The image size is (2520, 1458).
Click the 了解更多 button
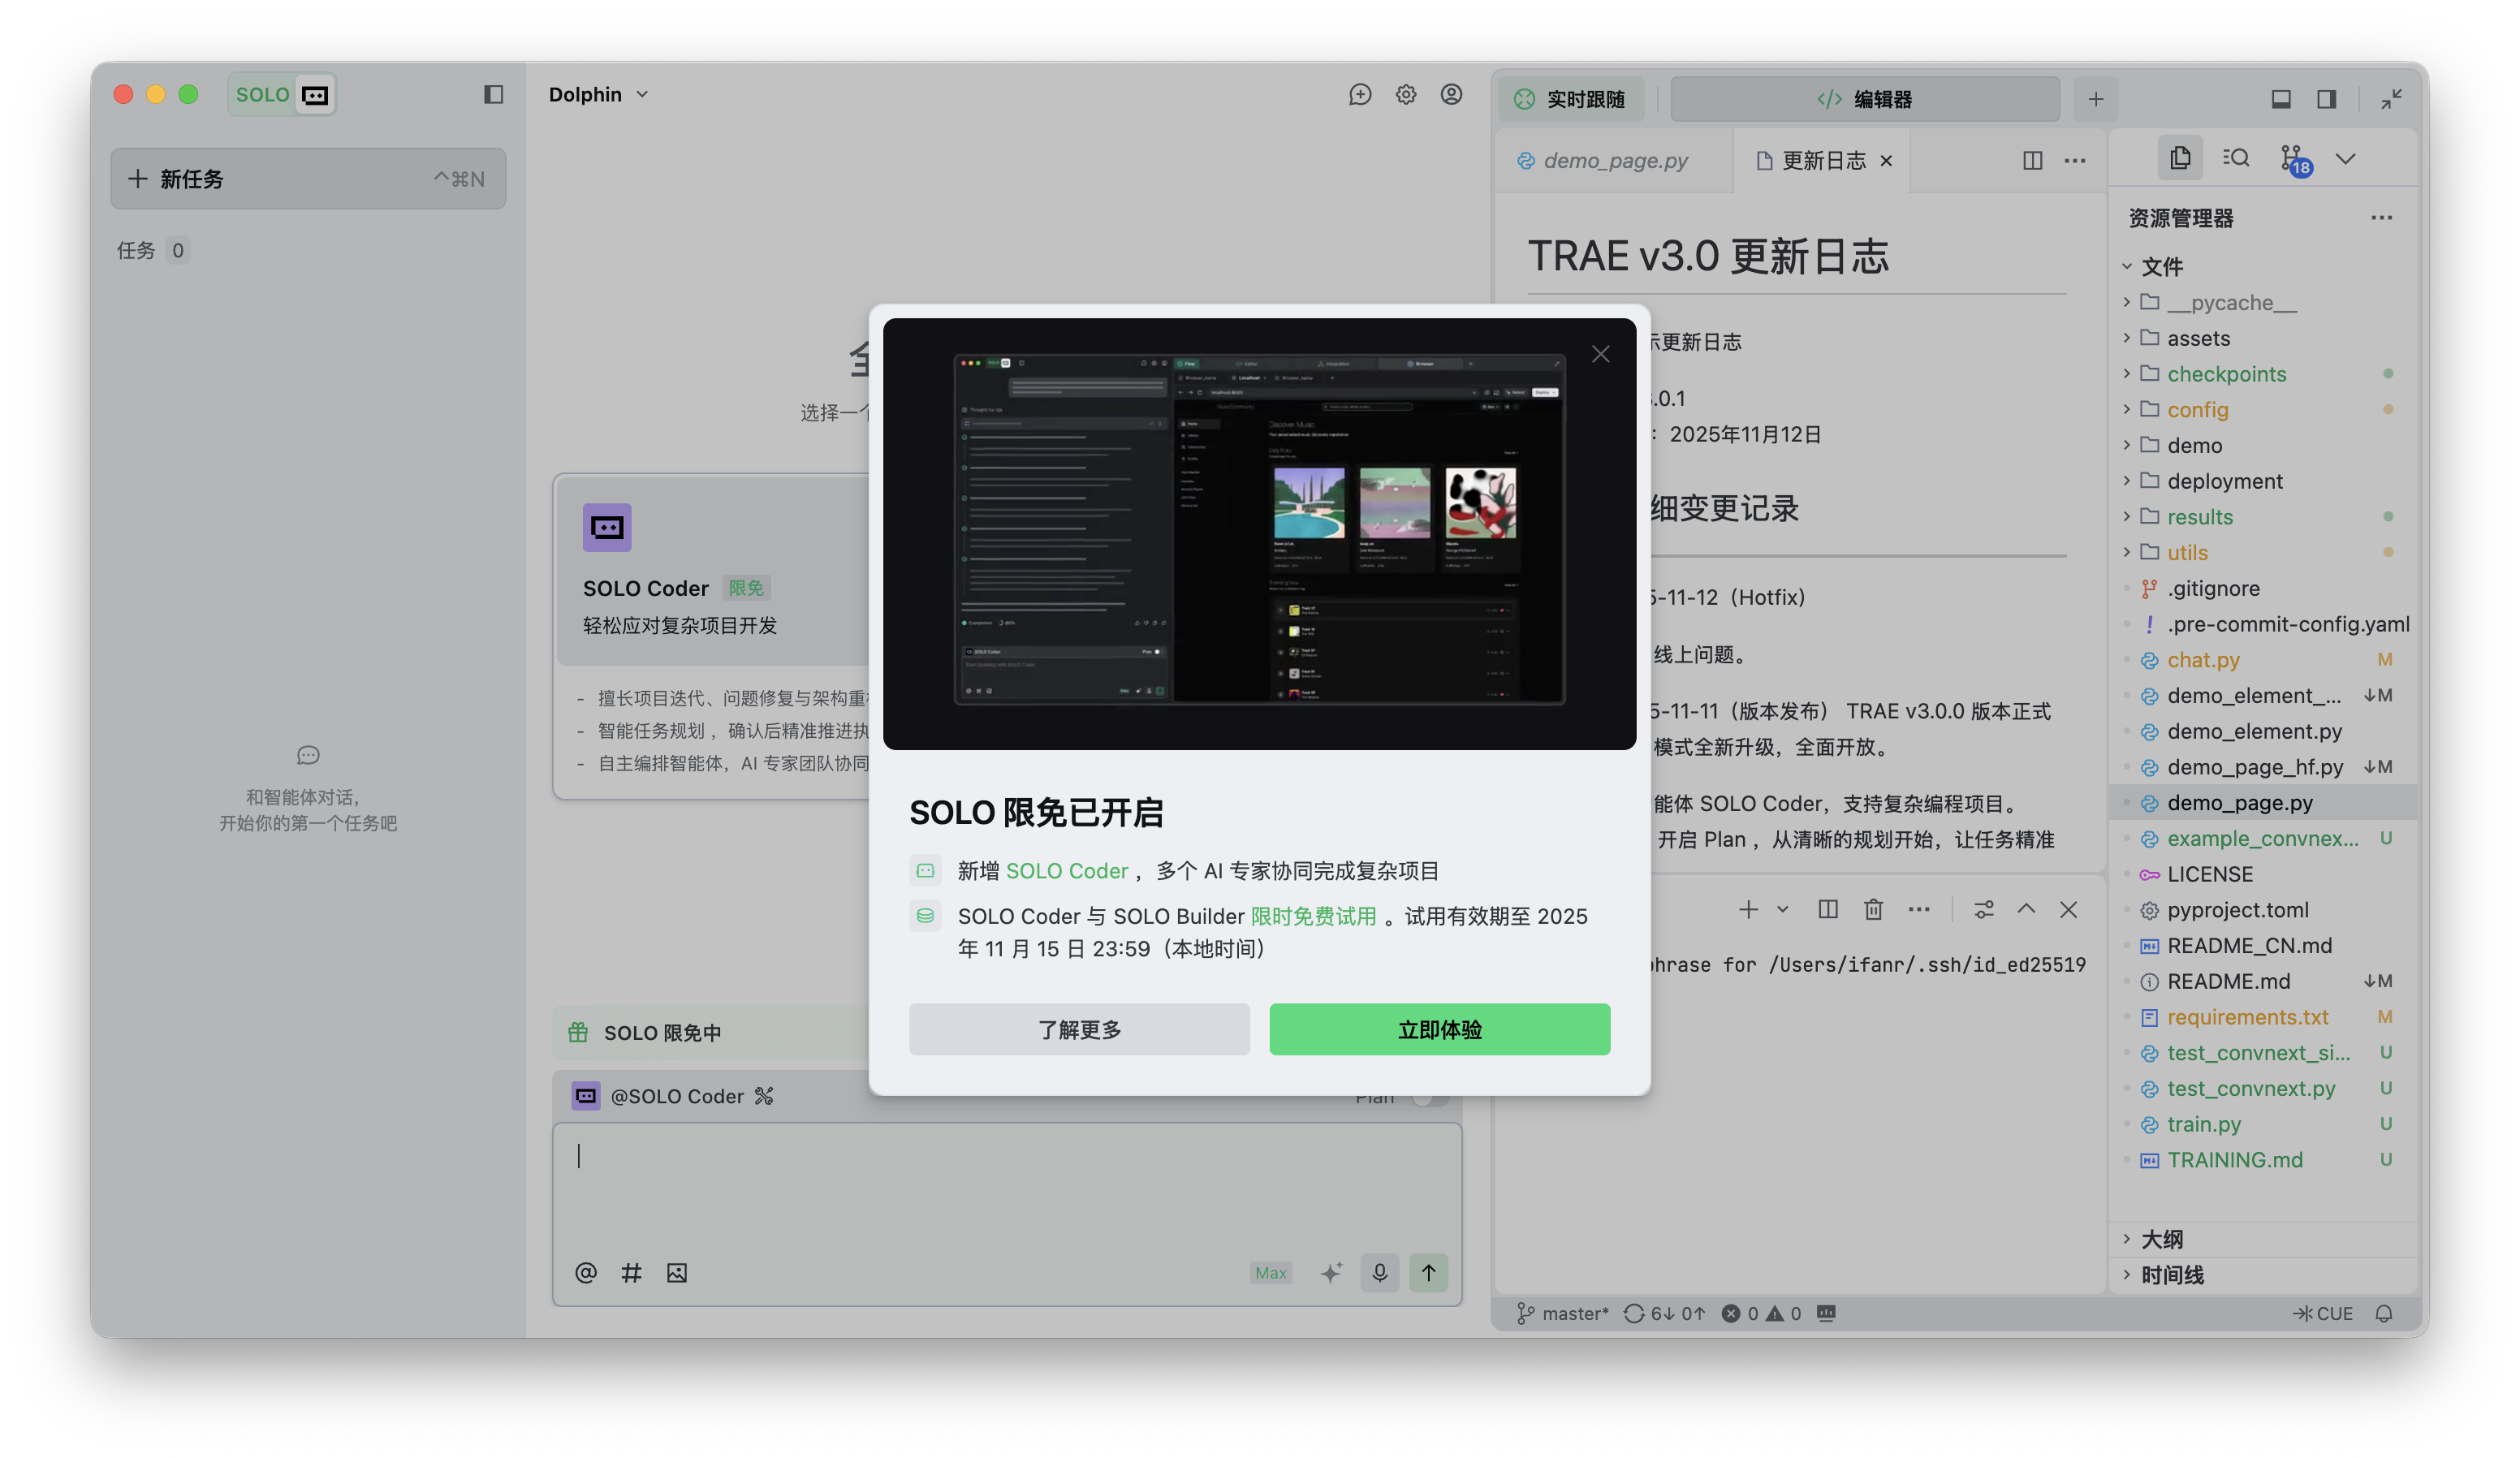(1079, 1029)
